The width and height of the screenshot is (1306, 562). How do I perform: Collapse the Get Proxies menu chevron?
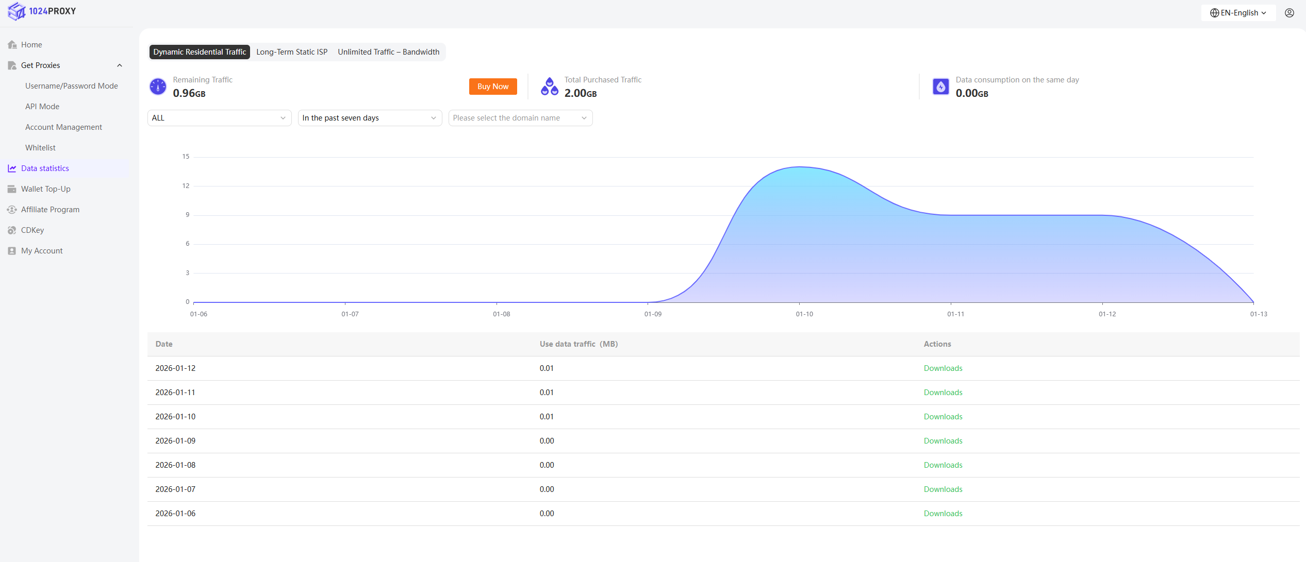[120, 65]
